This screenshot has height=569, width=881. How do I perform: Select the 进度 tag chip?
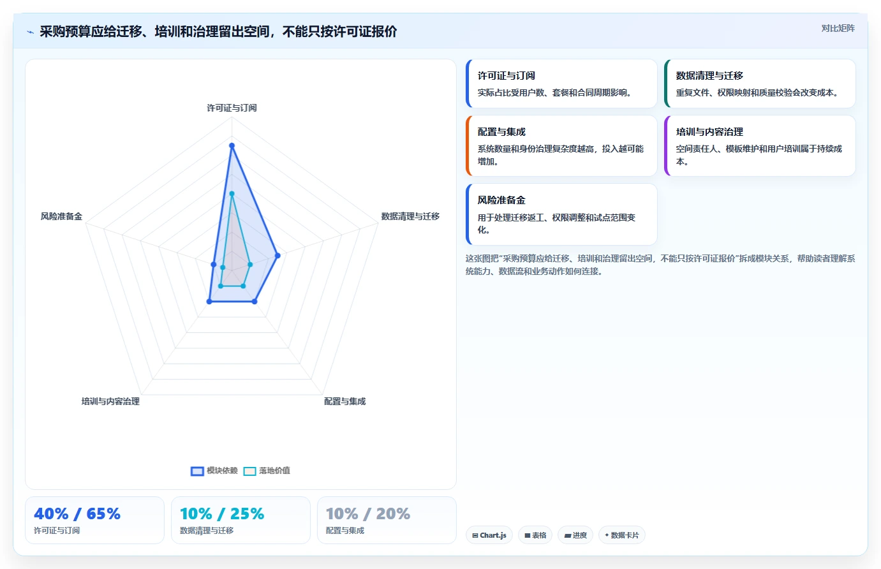575,535
